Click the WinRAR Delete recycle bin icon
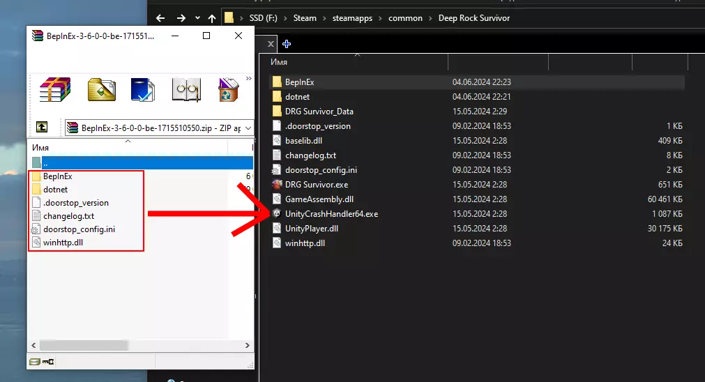 [229, 89]
